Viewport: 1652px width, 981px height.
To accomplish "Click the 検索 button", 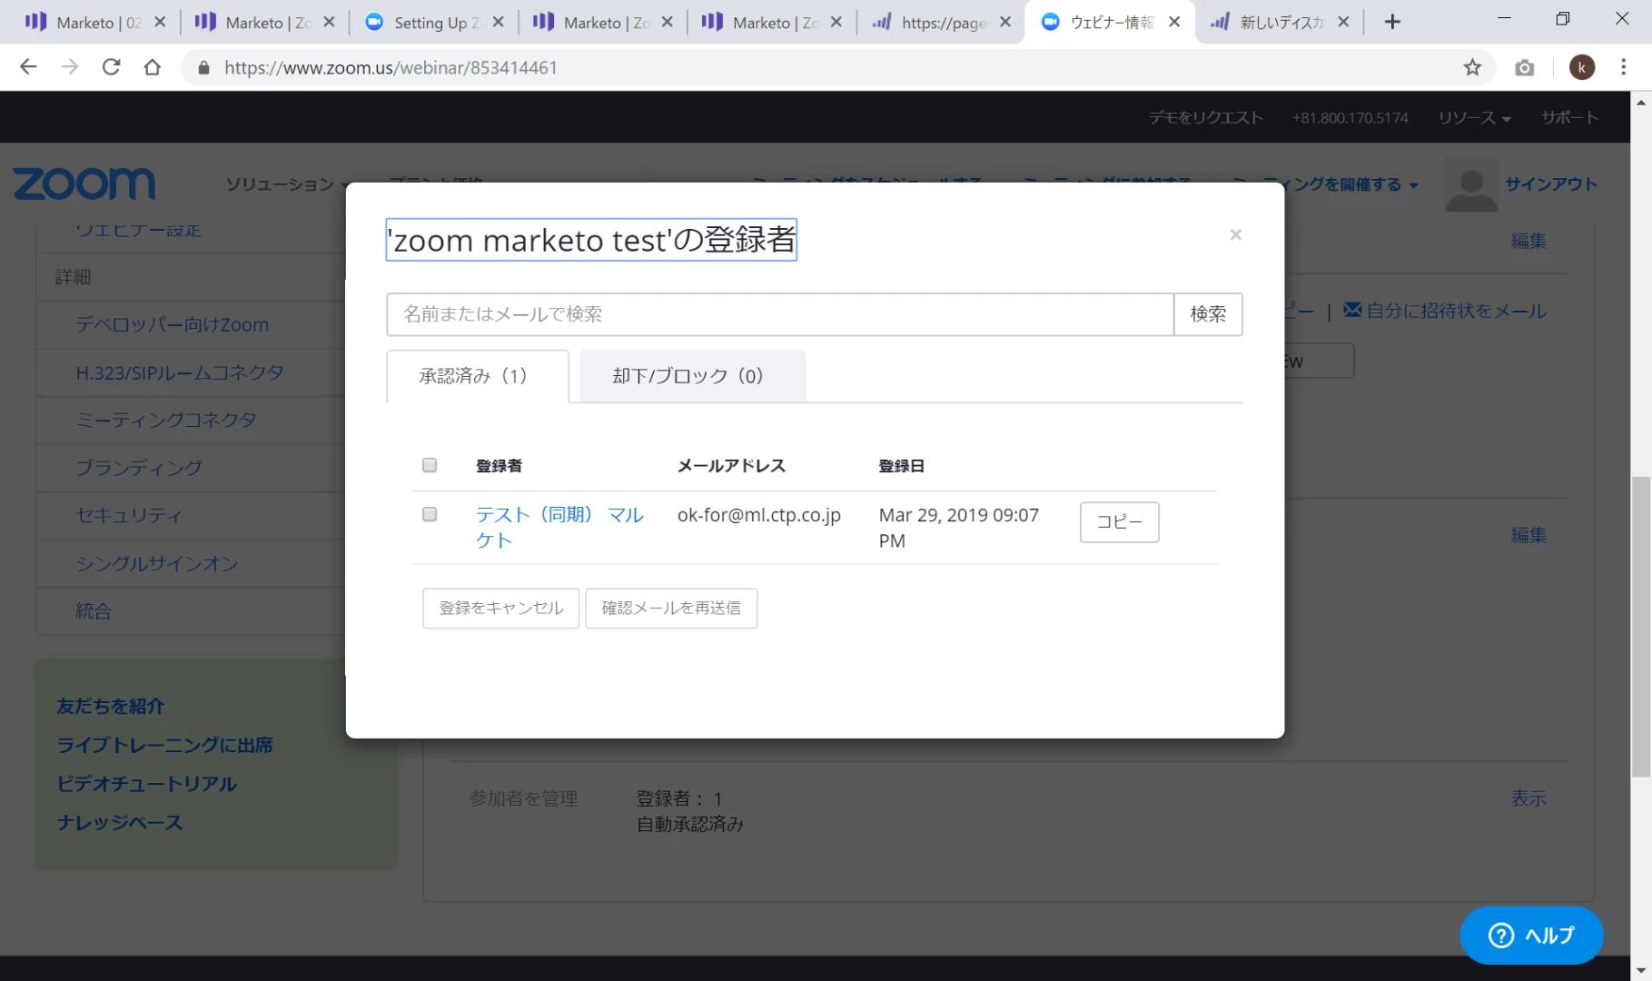I will pos(1208,314).
